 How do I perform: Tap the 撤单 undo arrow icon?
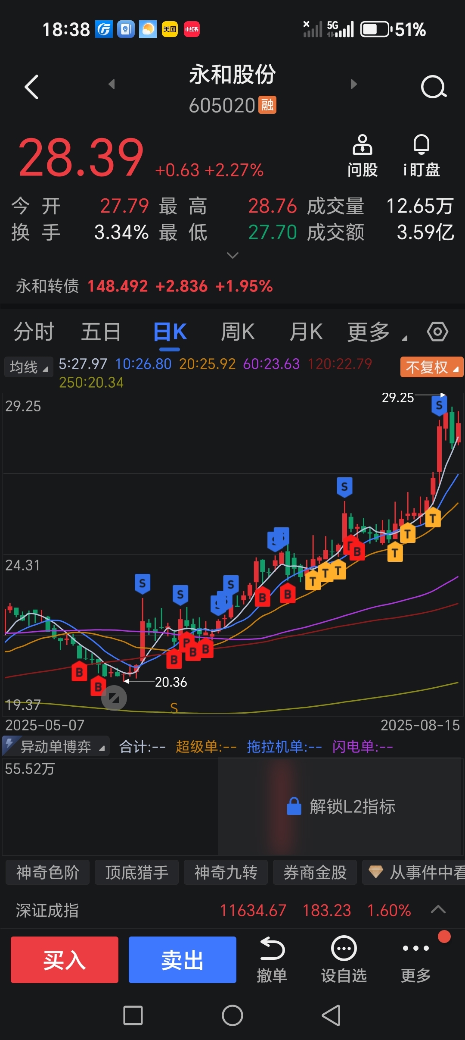tap(272, 948)
